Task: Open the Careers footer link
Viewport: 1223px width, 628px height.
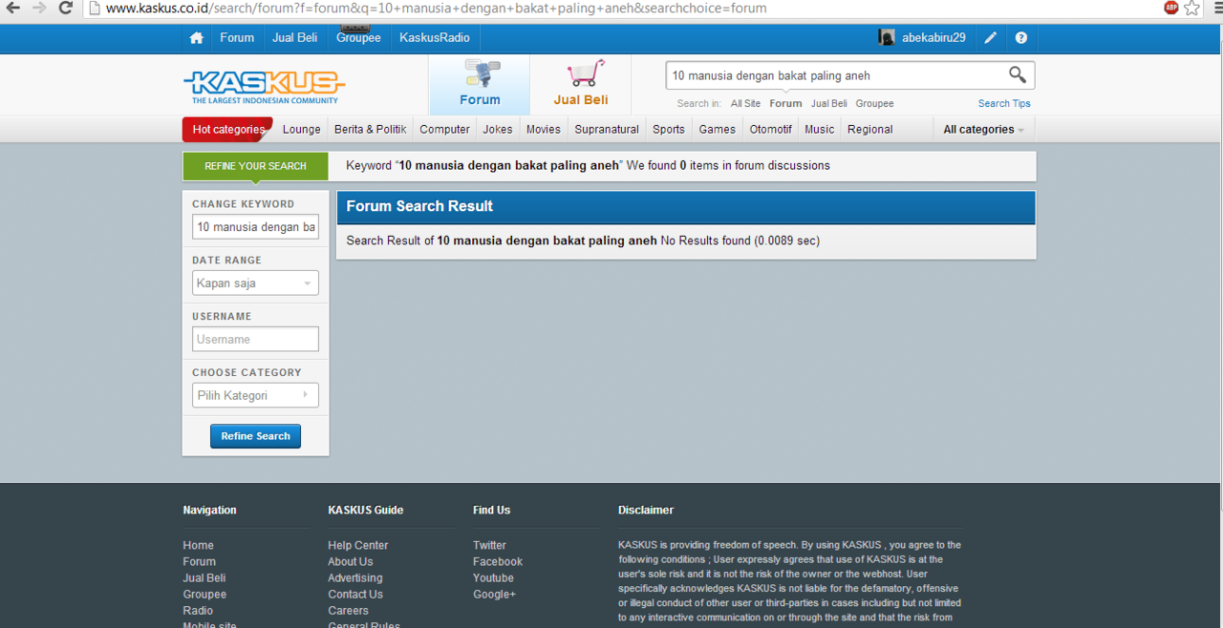Action: pyautogui.click(x=348, y=611)
